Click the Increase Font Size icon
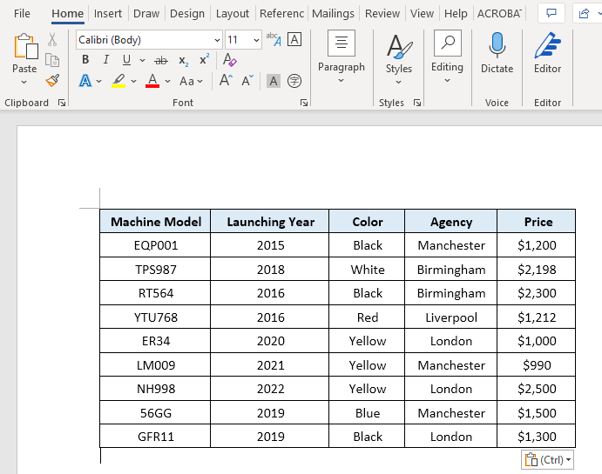 click(226, 81)
